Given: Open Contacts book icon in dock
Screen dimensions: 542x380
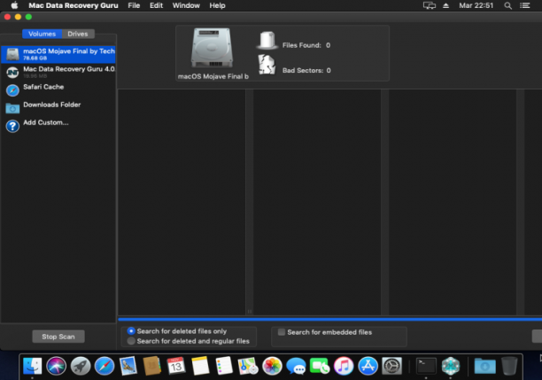Looking at the screenshot, I should tap(152, 366).
